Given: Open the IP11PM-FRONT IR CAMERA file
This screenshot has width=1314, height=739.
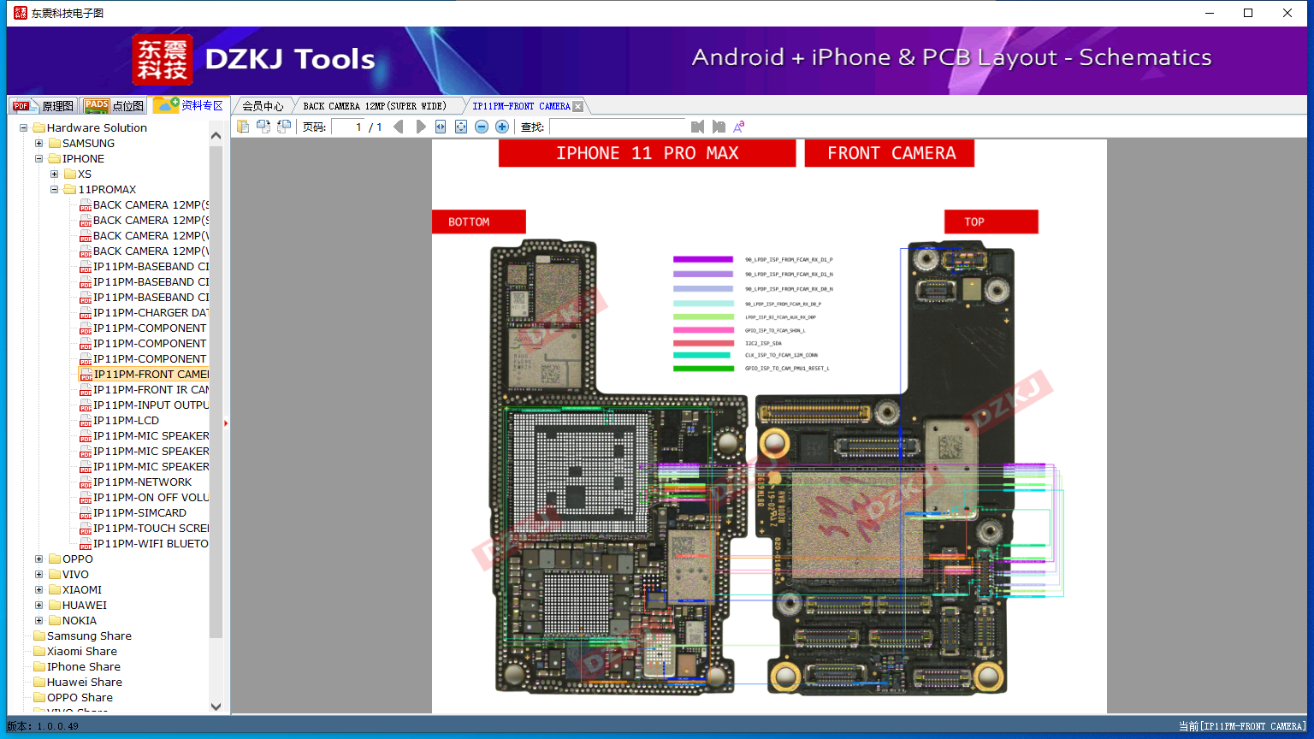Looking at the screenshot, I should click(144, 390).
